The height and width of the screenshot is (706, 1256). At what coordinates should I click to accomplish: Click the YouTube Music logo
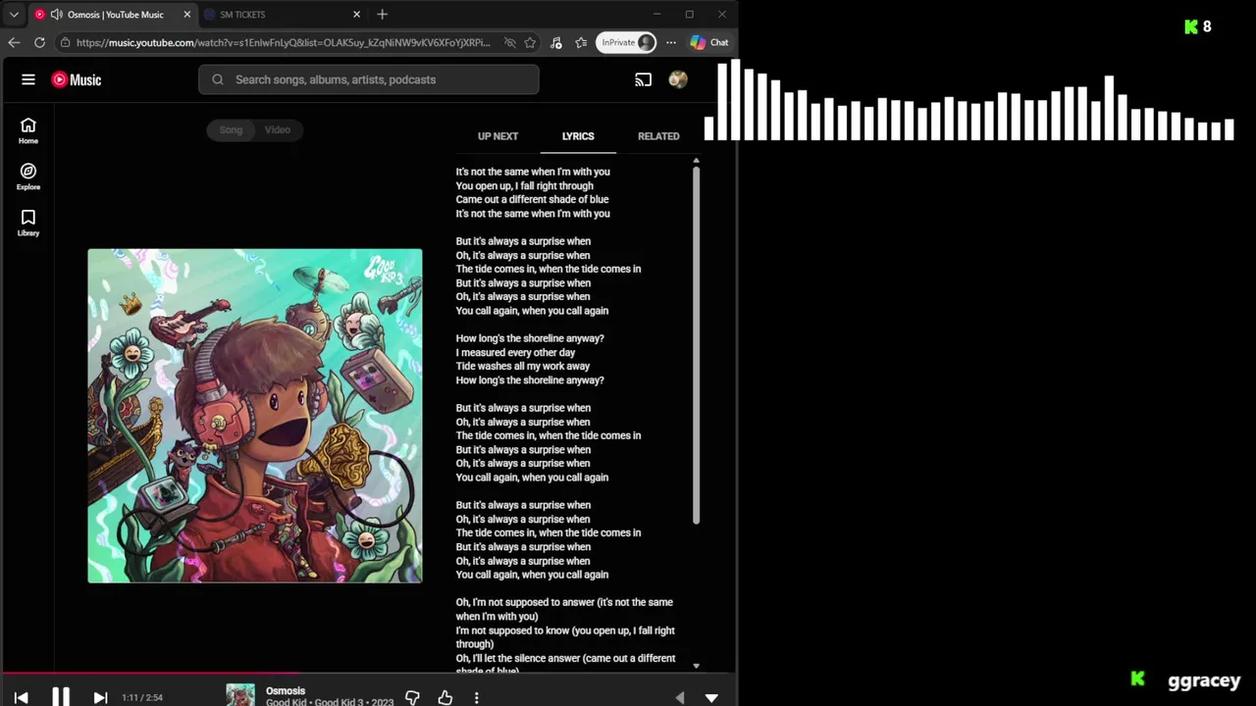click(77, 79)
